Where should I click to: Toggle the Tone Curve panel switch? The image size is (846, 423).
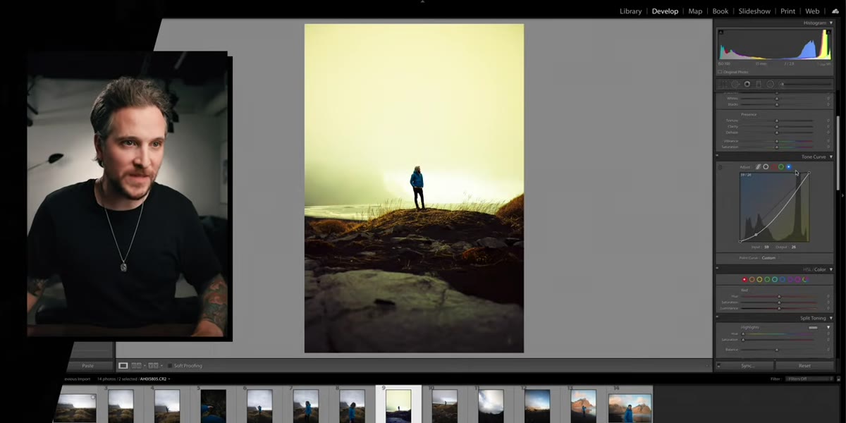[x=717, y=156]
